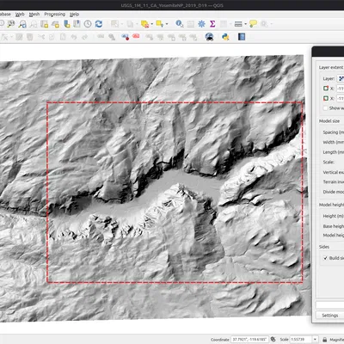Open the Python Console icon
The image size is (344, 344).
click(225, 37)
